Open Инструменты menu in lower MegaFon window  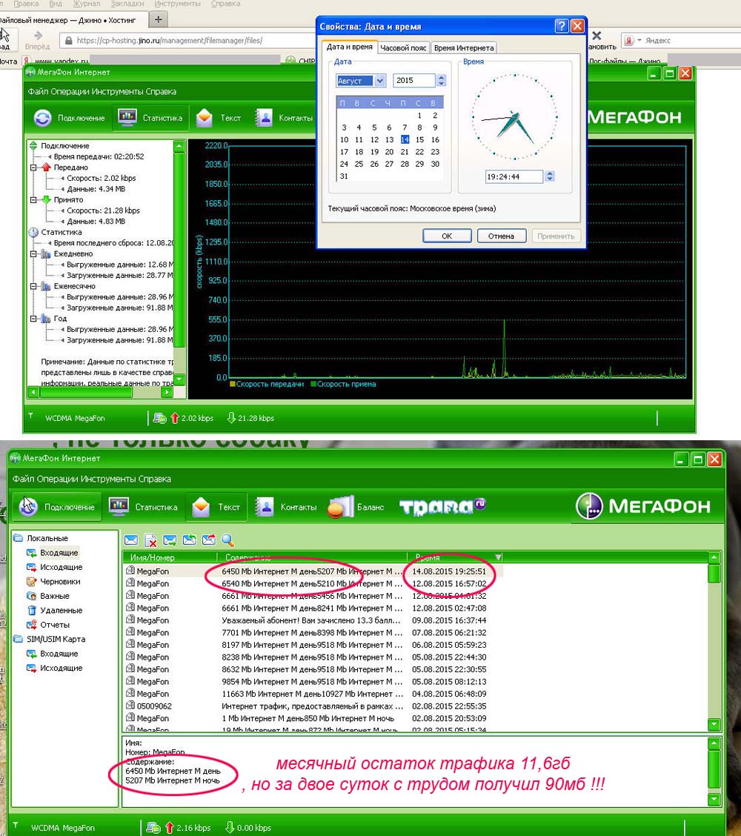107,479
